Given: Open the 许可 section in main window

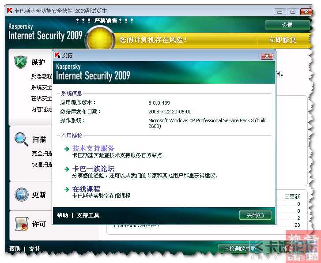Looking at the screenshot, I should [39, 224].
